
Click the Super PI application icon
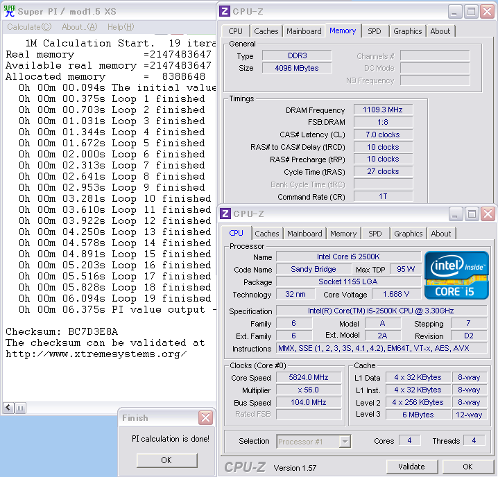point(10,11)
